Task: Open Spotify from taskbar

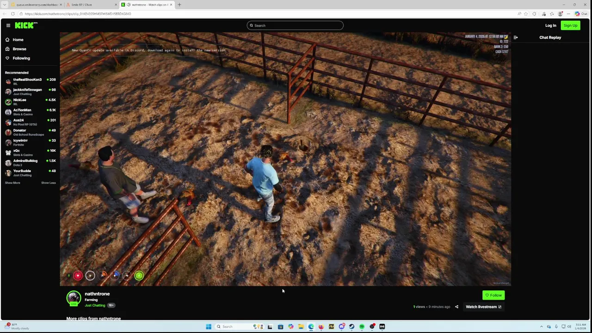Action: 362,327
